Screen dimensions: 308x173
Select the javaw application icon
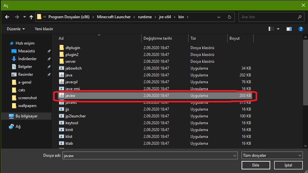62,96
